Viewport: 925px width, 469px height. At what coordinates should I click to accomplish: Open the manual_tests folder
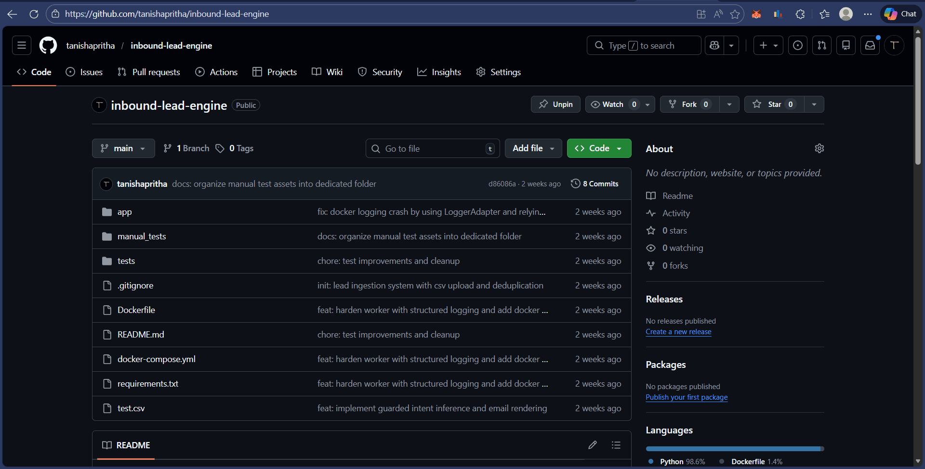[x=142, y=236]
